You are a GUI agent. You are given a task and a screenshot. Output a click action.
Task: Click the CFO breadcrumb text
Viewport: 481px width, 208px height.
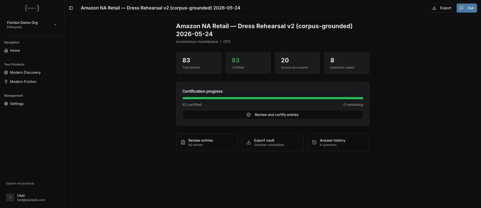click(x=227, y=42)
